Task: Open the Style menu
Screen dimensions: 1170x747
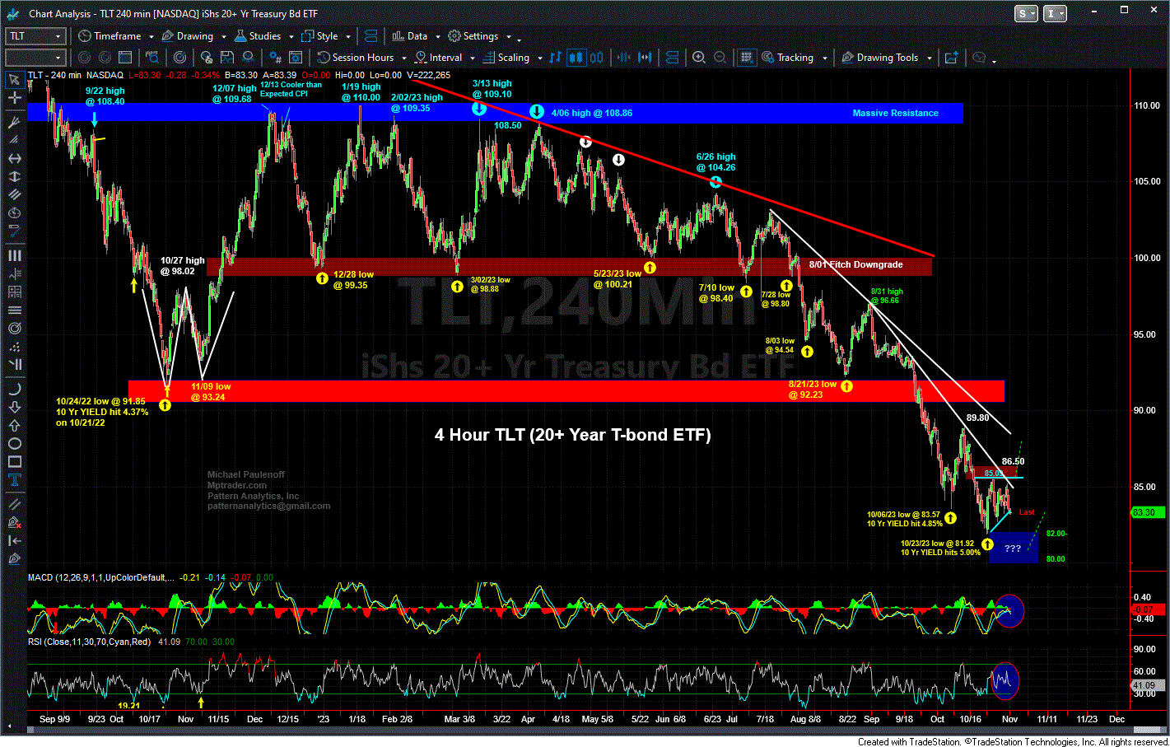Action: point(319,36)
